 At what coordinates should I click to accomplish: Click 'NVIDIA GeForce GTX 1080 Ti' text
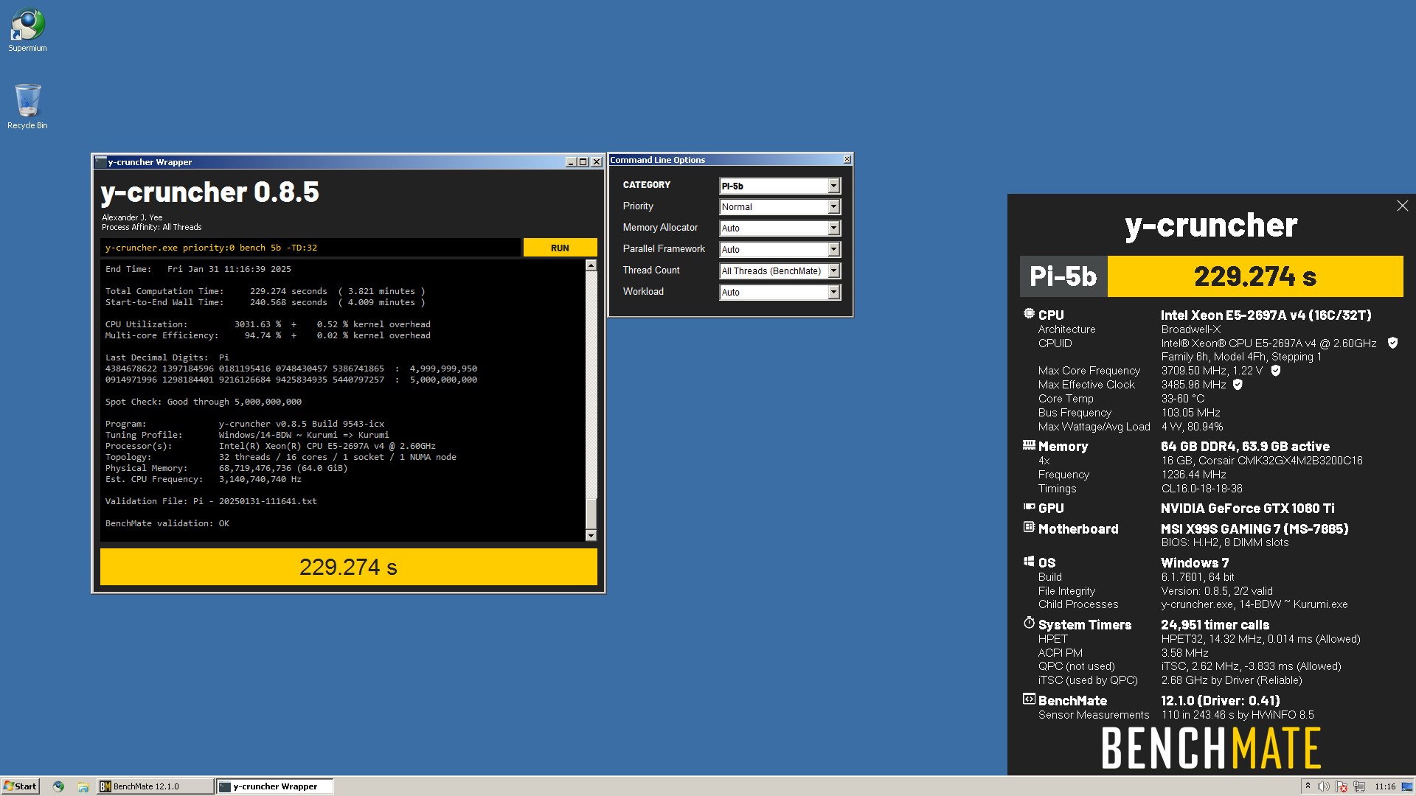click(x=1247, y=509)
